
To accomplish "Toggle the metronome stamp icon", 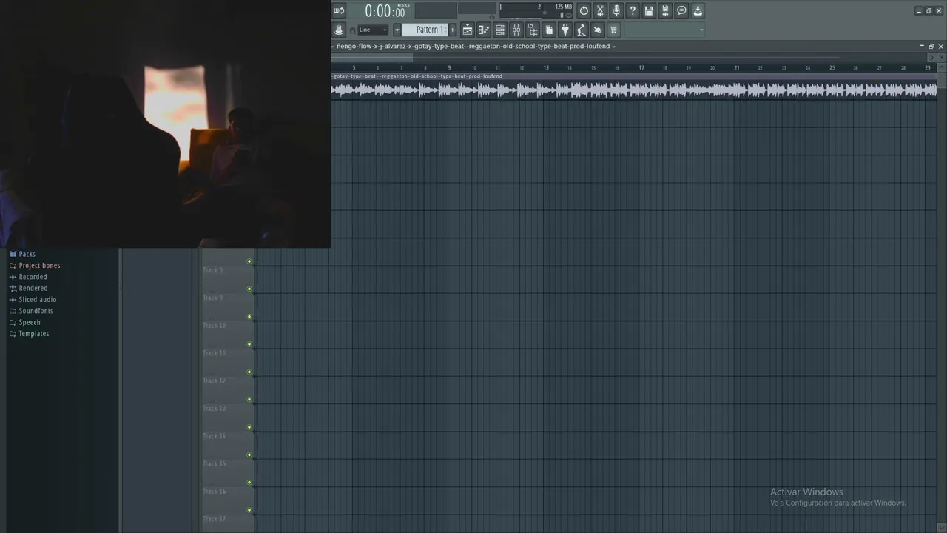I will point(339,30).
